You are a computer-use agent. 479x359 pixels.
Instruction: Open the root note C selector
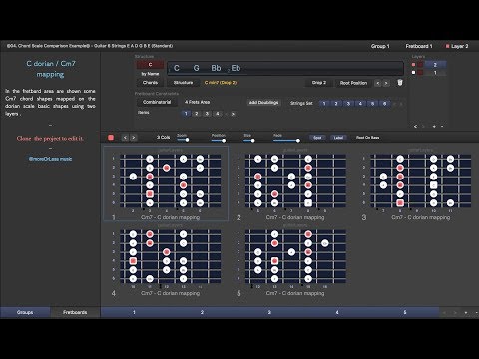pos(150,65)
